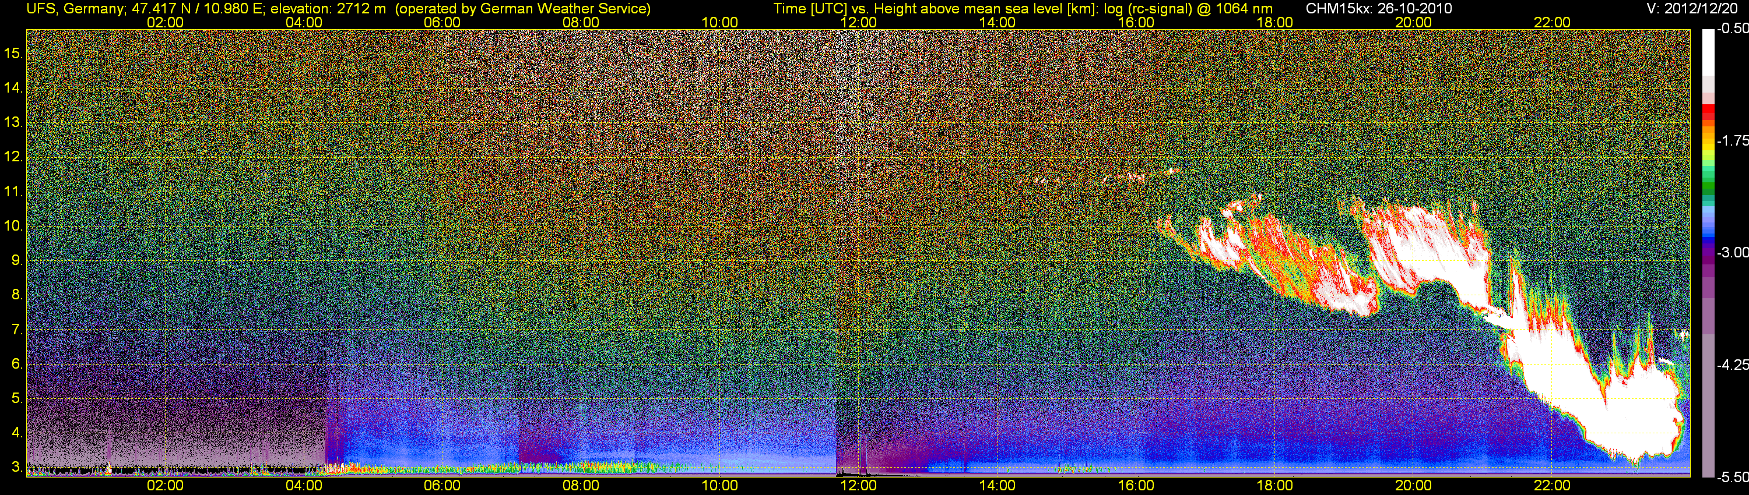This screenshot has width=1749, height=495.
Task: Click the station title 'UFS, Germany; 47.417 N / 10.980 E'
Action: pos(146,9)
